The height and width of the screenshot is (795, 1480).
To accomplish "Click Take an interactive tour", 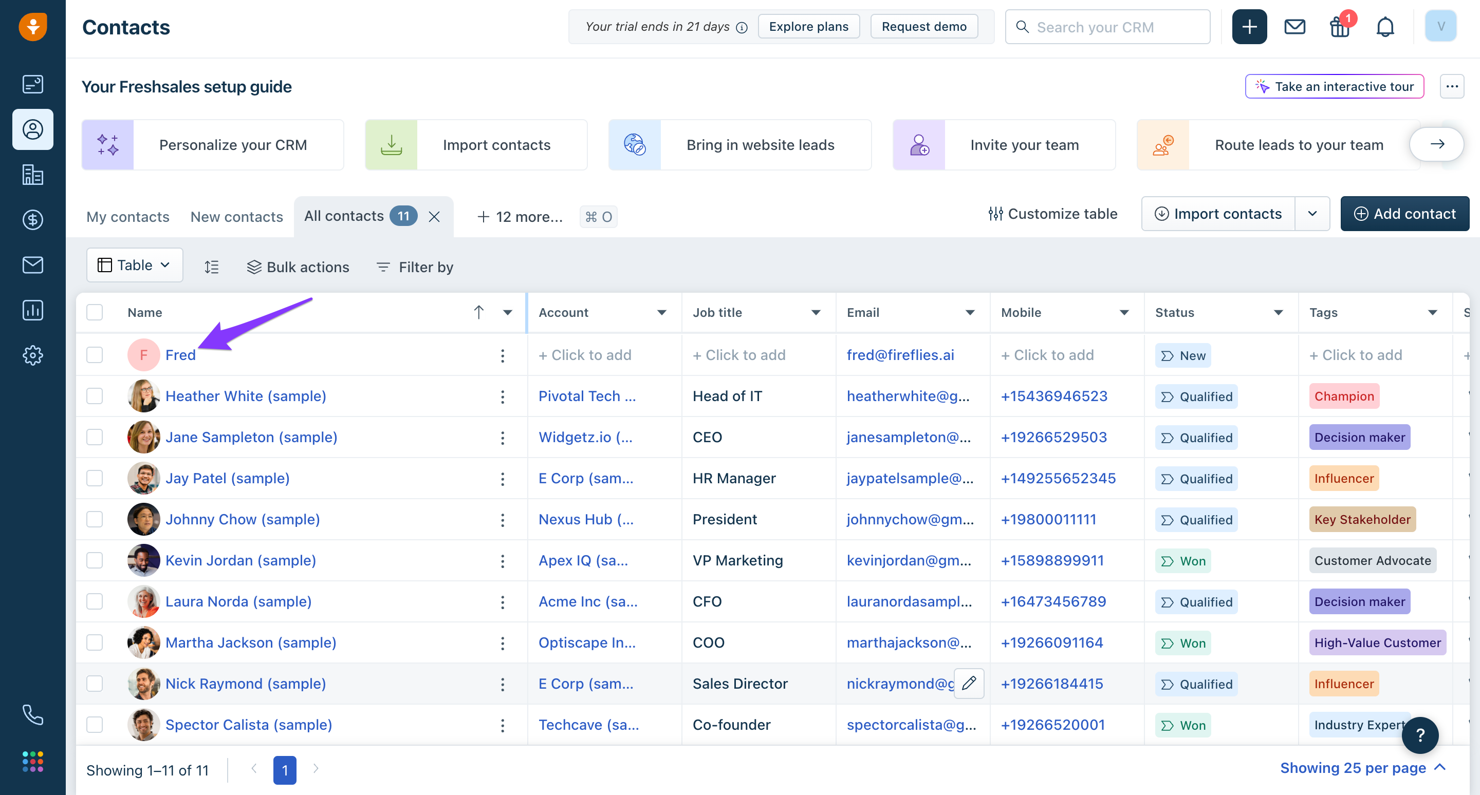I will click(1334, 86).
